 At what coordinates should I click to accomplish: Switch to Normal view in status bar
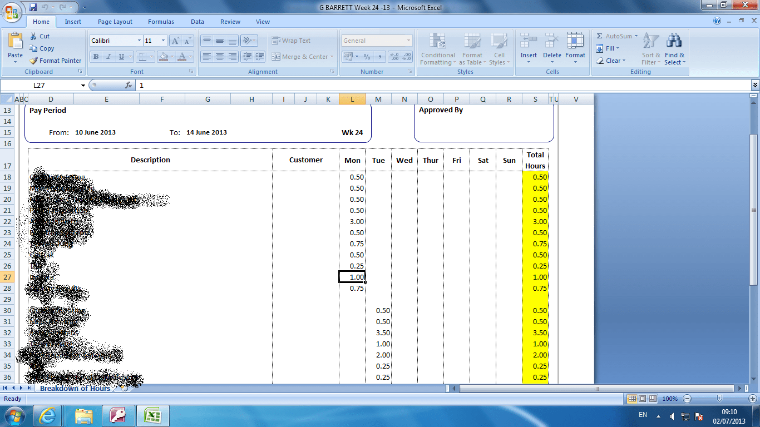[631, 399]
